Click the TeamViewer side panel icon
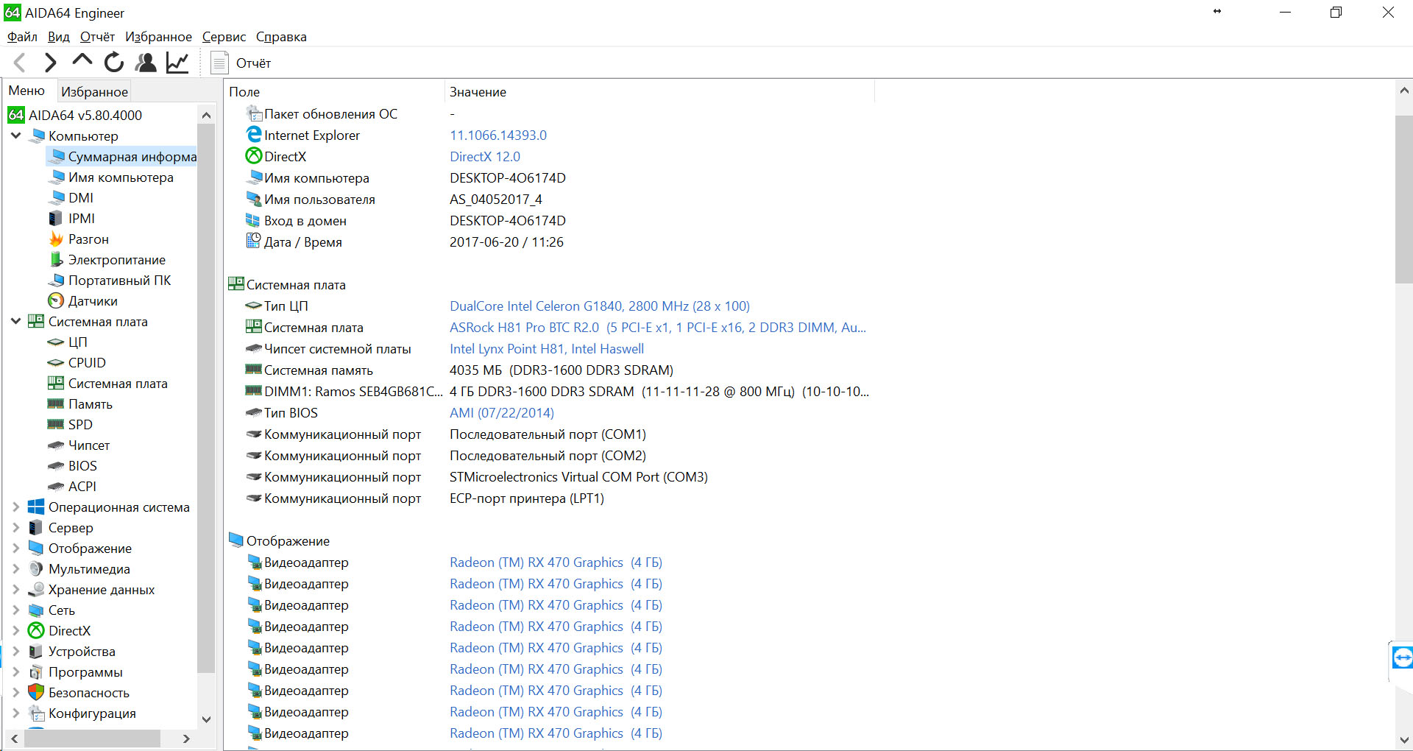 point(1402,657)
